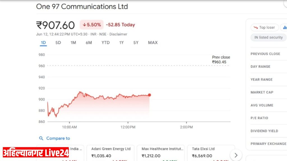Open the Adani Green Energy Ltd card
287x161 pixels.
pos(110,153)
